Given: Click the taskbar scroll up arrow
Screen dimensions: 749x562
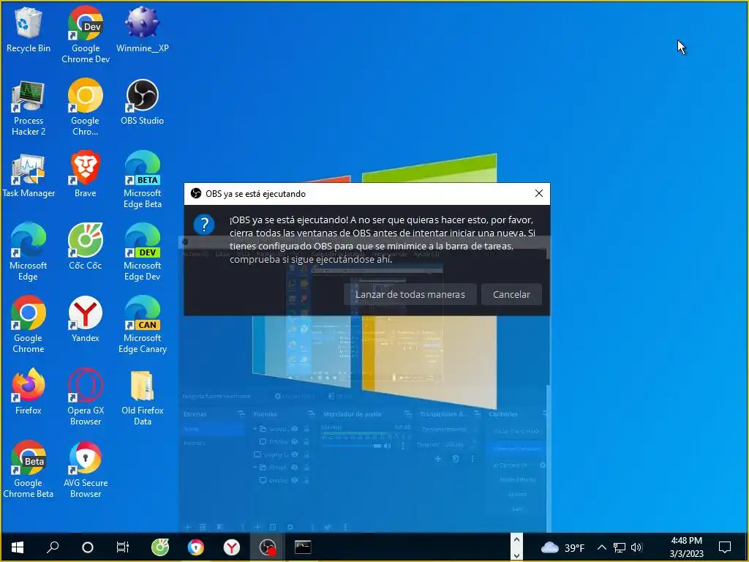Looking at the screenshot, I should [x=516, y=539].
